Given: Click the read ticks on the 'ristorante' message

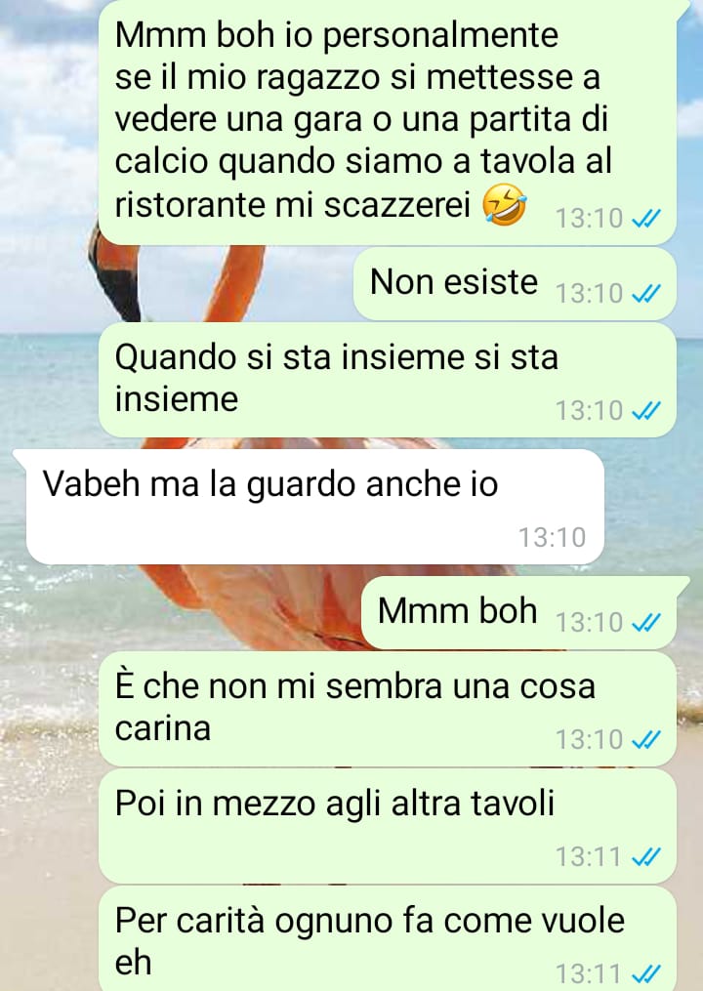Looking at the screenshot, I should coord(646,219).
